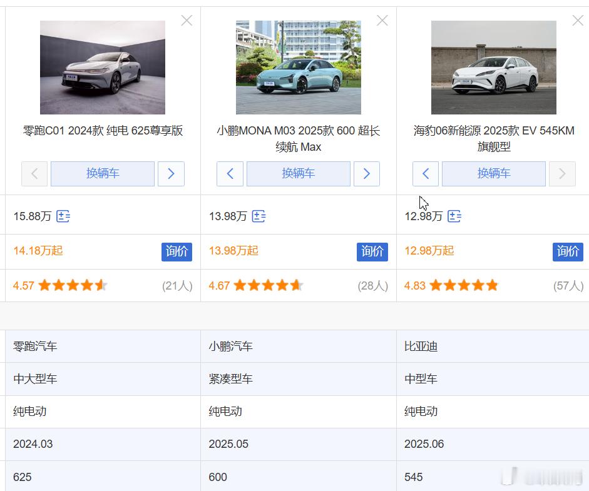Go to previous trim arrow for 零跑C01

click(34, 173)
